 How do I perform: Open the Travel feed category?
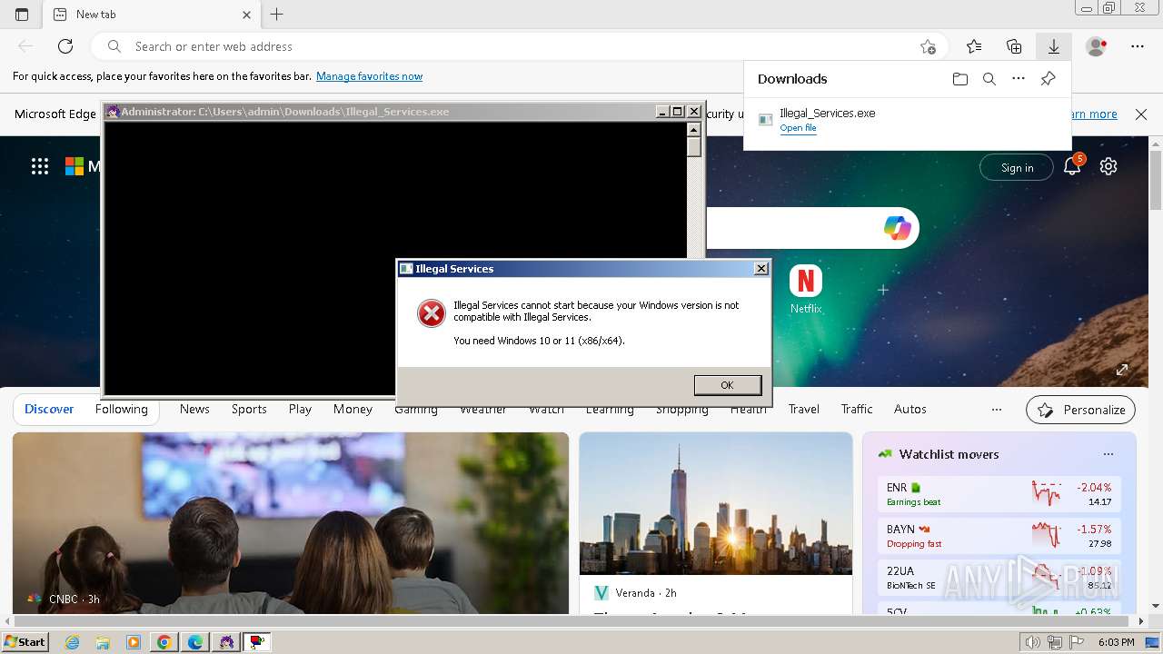click(803, 409)
